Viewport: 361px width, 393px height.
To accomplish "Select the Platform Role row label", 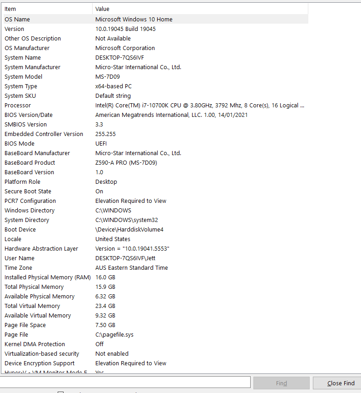I will coord(22,181).
